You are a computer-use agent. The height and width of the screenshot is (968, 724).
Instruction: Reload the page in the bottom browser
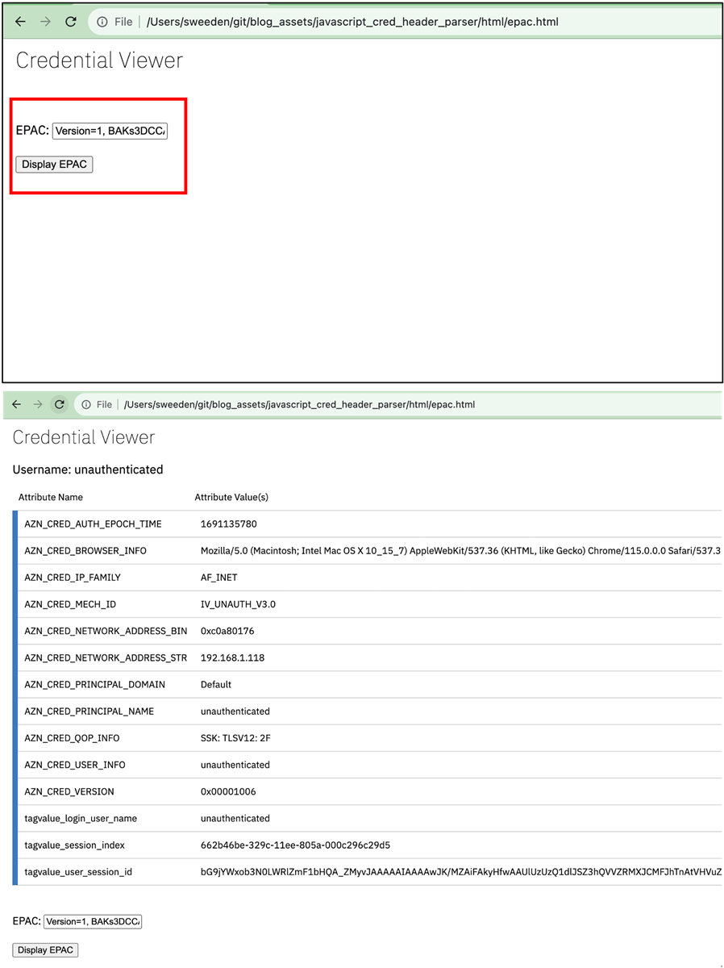[59, 404]
